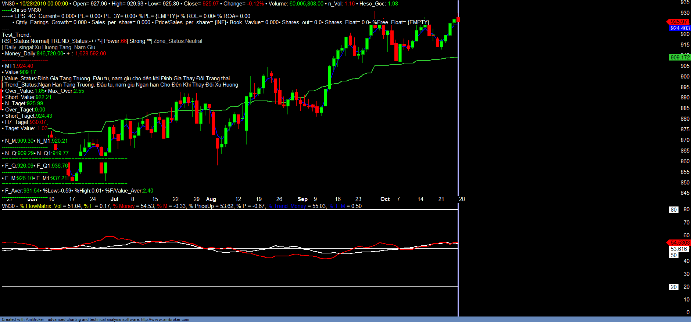Click the RSI_Status:Normal text
The image size is (691, 322).
(25, 41)
